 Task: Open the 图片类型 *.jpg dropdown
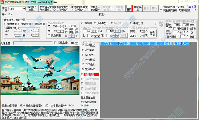(24, 9)
